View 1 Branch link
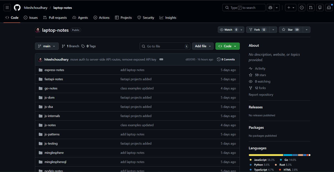Screen dimensions: 334x172 [x=70, y=46]
